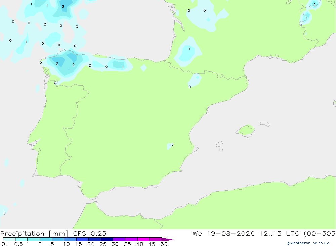Screen dimensions: 336x246
Task: Click Mallorca island on the map
Action: (x=246, y=131)
